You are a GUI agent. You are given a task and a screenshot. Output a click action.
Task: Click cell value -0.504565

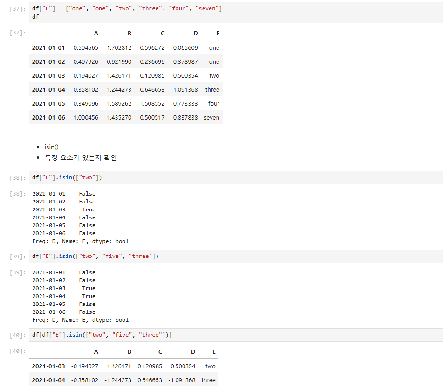85,47
